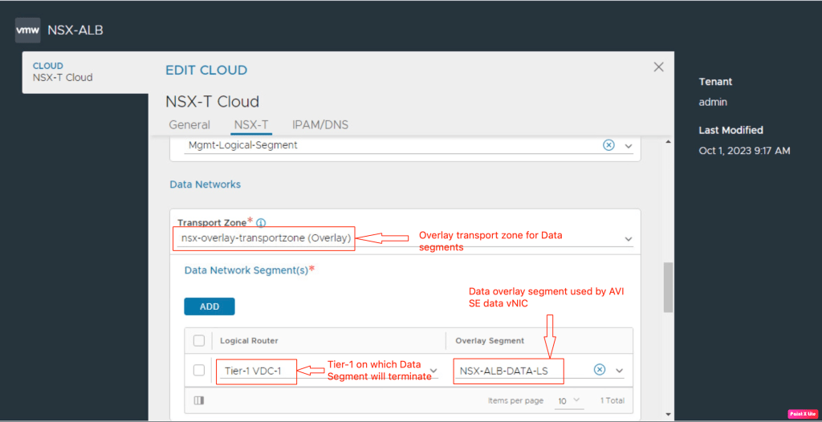
Task: Toggle the select-all checkbox in table header
Action: point(199,341)
